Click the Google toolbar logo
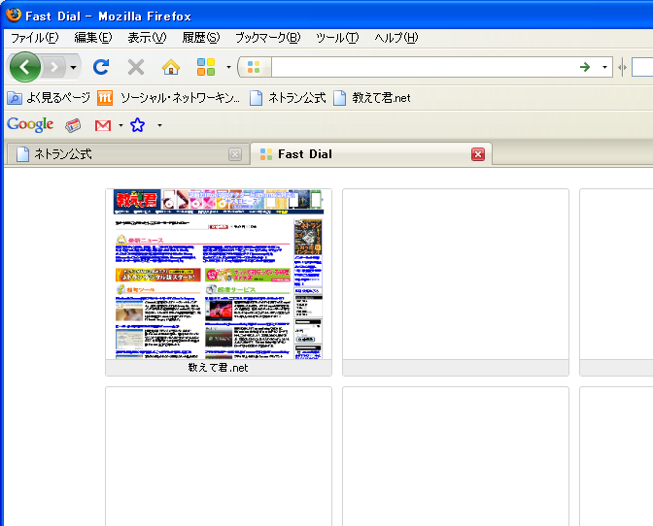 [30, 124]
